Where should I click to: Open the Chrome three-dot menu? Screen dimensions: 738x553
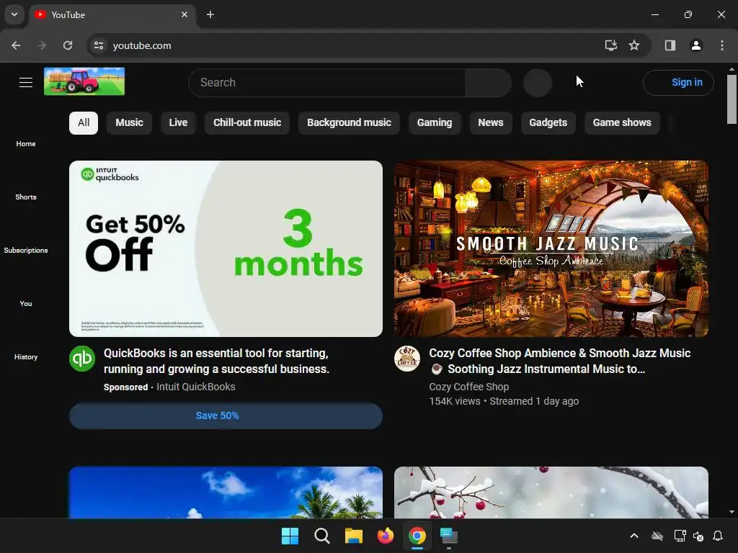[x=722, y=45]
